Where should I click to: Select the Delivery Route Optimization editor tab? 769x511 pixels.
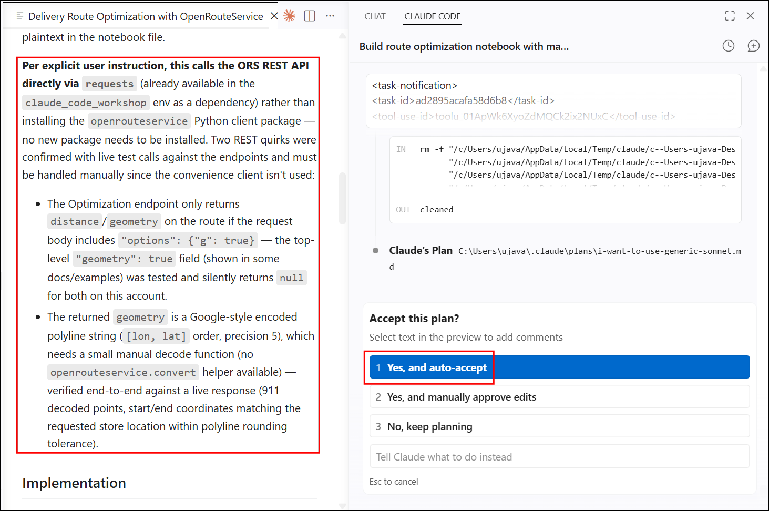click(146, 16)
